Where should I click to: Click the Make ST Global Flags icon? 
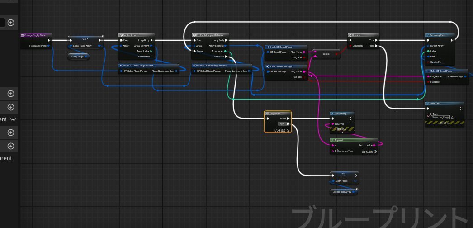pyautogui.click(x=427, y=71)
